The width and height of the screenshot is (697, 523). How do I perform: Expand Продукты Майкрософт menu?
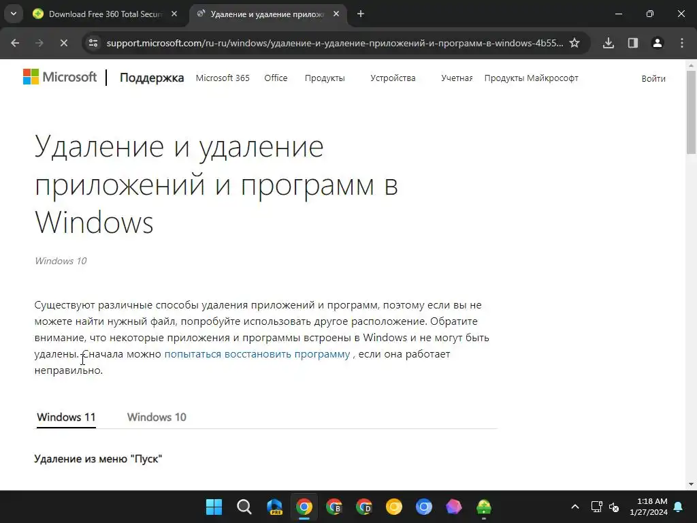[x=531, y=78]
